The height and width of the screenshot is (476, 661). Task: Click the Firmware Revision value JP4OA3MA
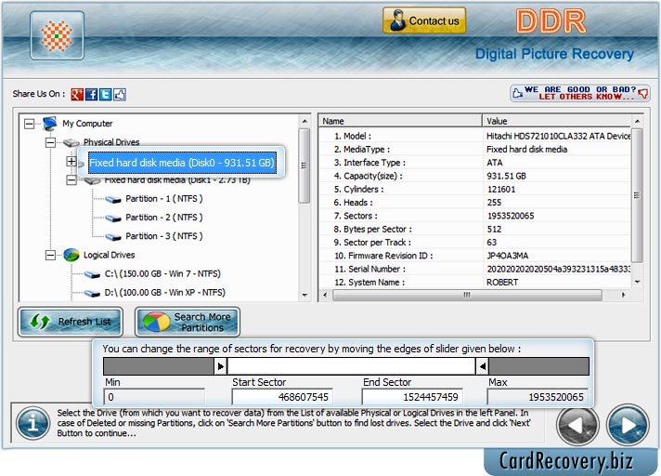coord(507,256)
